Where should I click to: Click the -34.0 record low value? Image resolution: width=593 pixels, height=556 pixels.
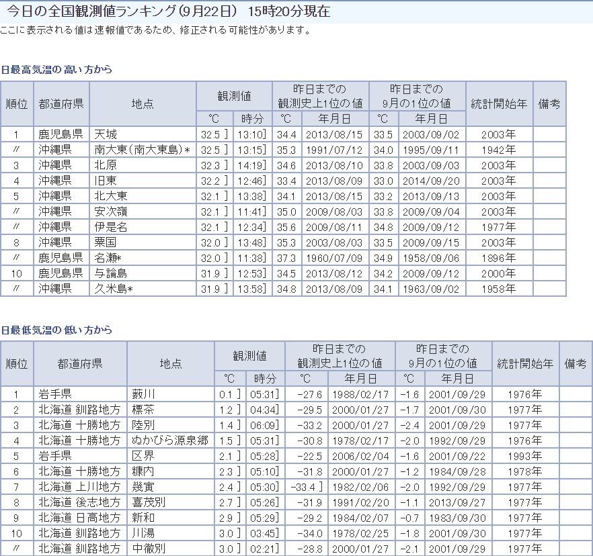307,533
